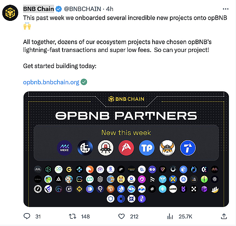Image resolution: width=236 pixels, height=226 pixels.
Task: Click the retweet icon
Action: point(72,216)
